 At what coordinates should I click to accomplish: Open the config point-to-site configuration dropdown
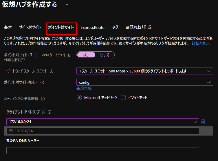tap(144, 82)
